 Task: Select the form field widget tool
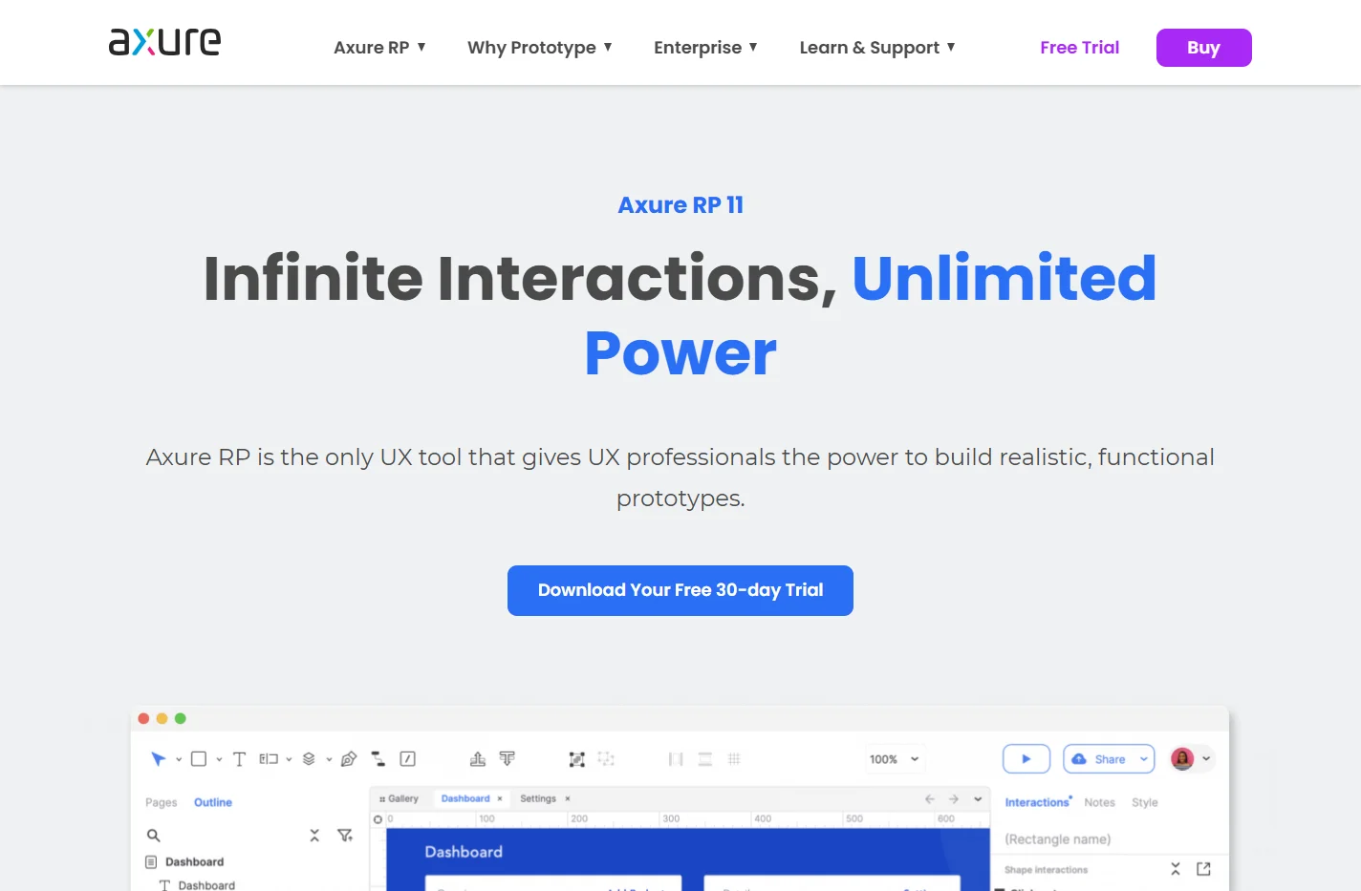click(269, 759)
